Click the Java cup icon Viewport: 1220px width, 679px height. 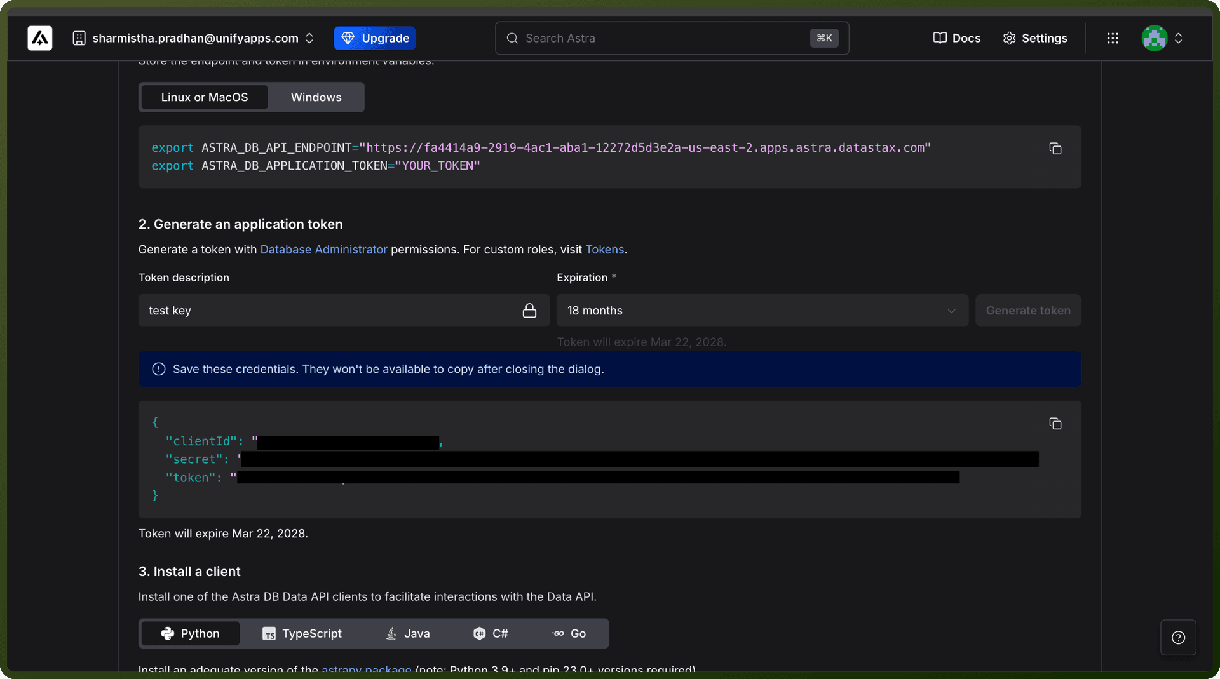coord(391,633)
